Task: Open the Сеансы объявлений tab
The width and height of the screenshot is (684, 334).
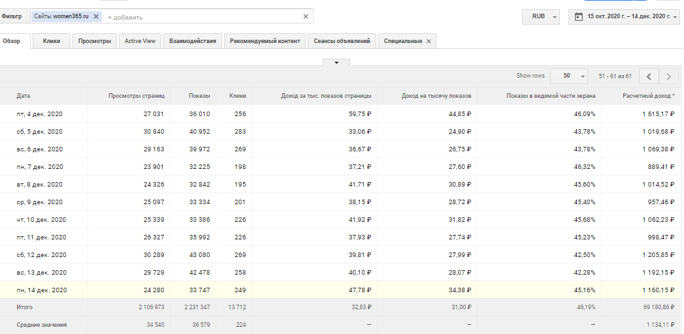Action: (342, 41)
